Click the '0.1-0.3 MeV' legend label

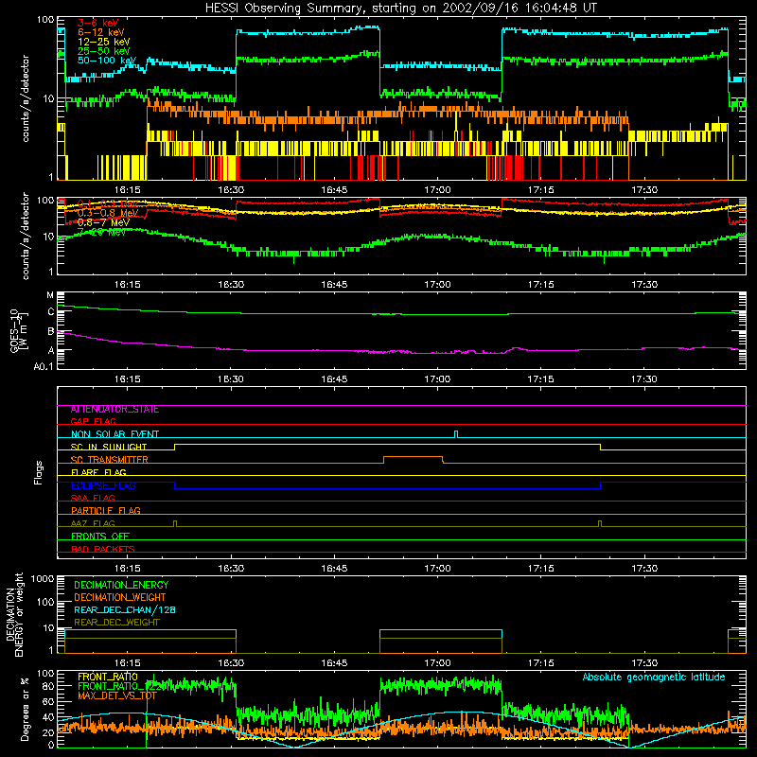pyautogui.click(x=107, y=203)
